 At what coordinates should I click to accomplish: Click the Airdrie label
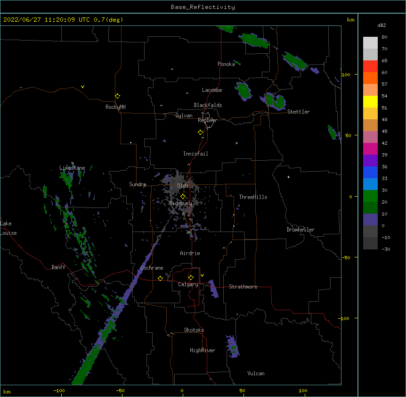pyautogui.click(x=190, y=253)
